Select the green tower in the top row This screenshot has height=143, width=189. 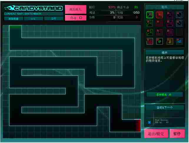coord(150,14)
